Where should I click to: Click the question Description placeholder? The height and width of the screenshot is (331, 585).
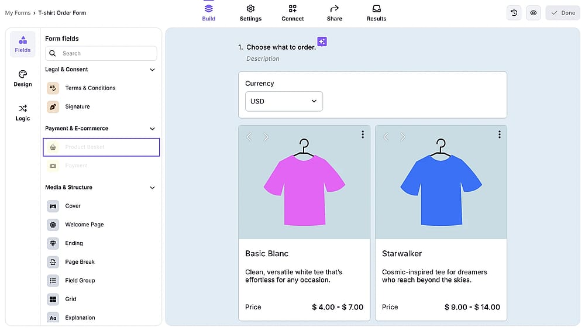263,58
